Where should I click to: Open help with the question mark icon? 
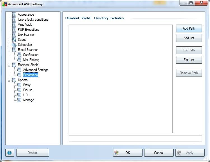(x=10, y=153)
